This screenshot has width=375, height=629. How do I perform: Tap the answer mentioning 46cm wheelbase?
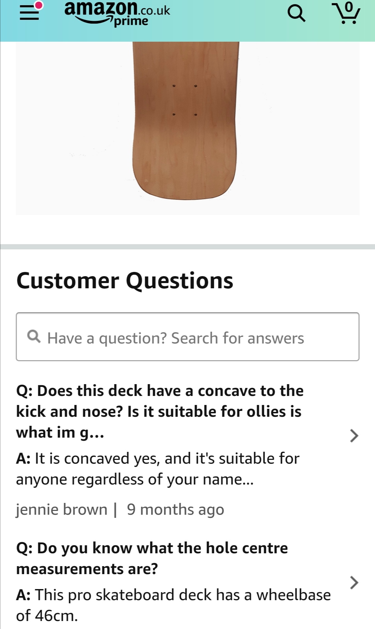173,605
